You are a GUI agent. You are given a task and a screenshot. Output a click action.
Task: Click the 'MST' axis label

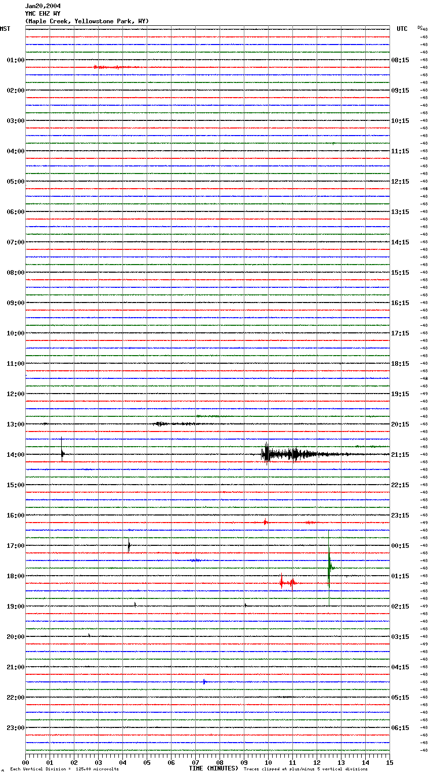point(5,29)
